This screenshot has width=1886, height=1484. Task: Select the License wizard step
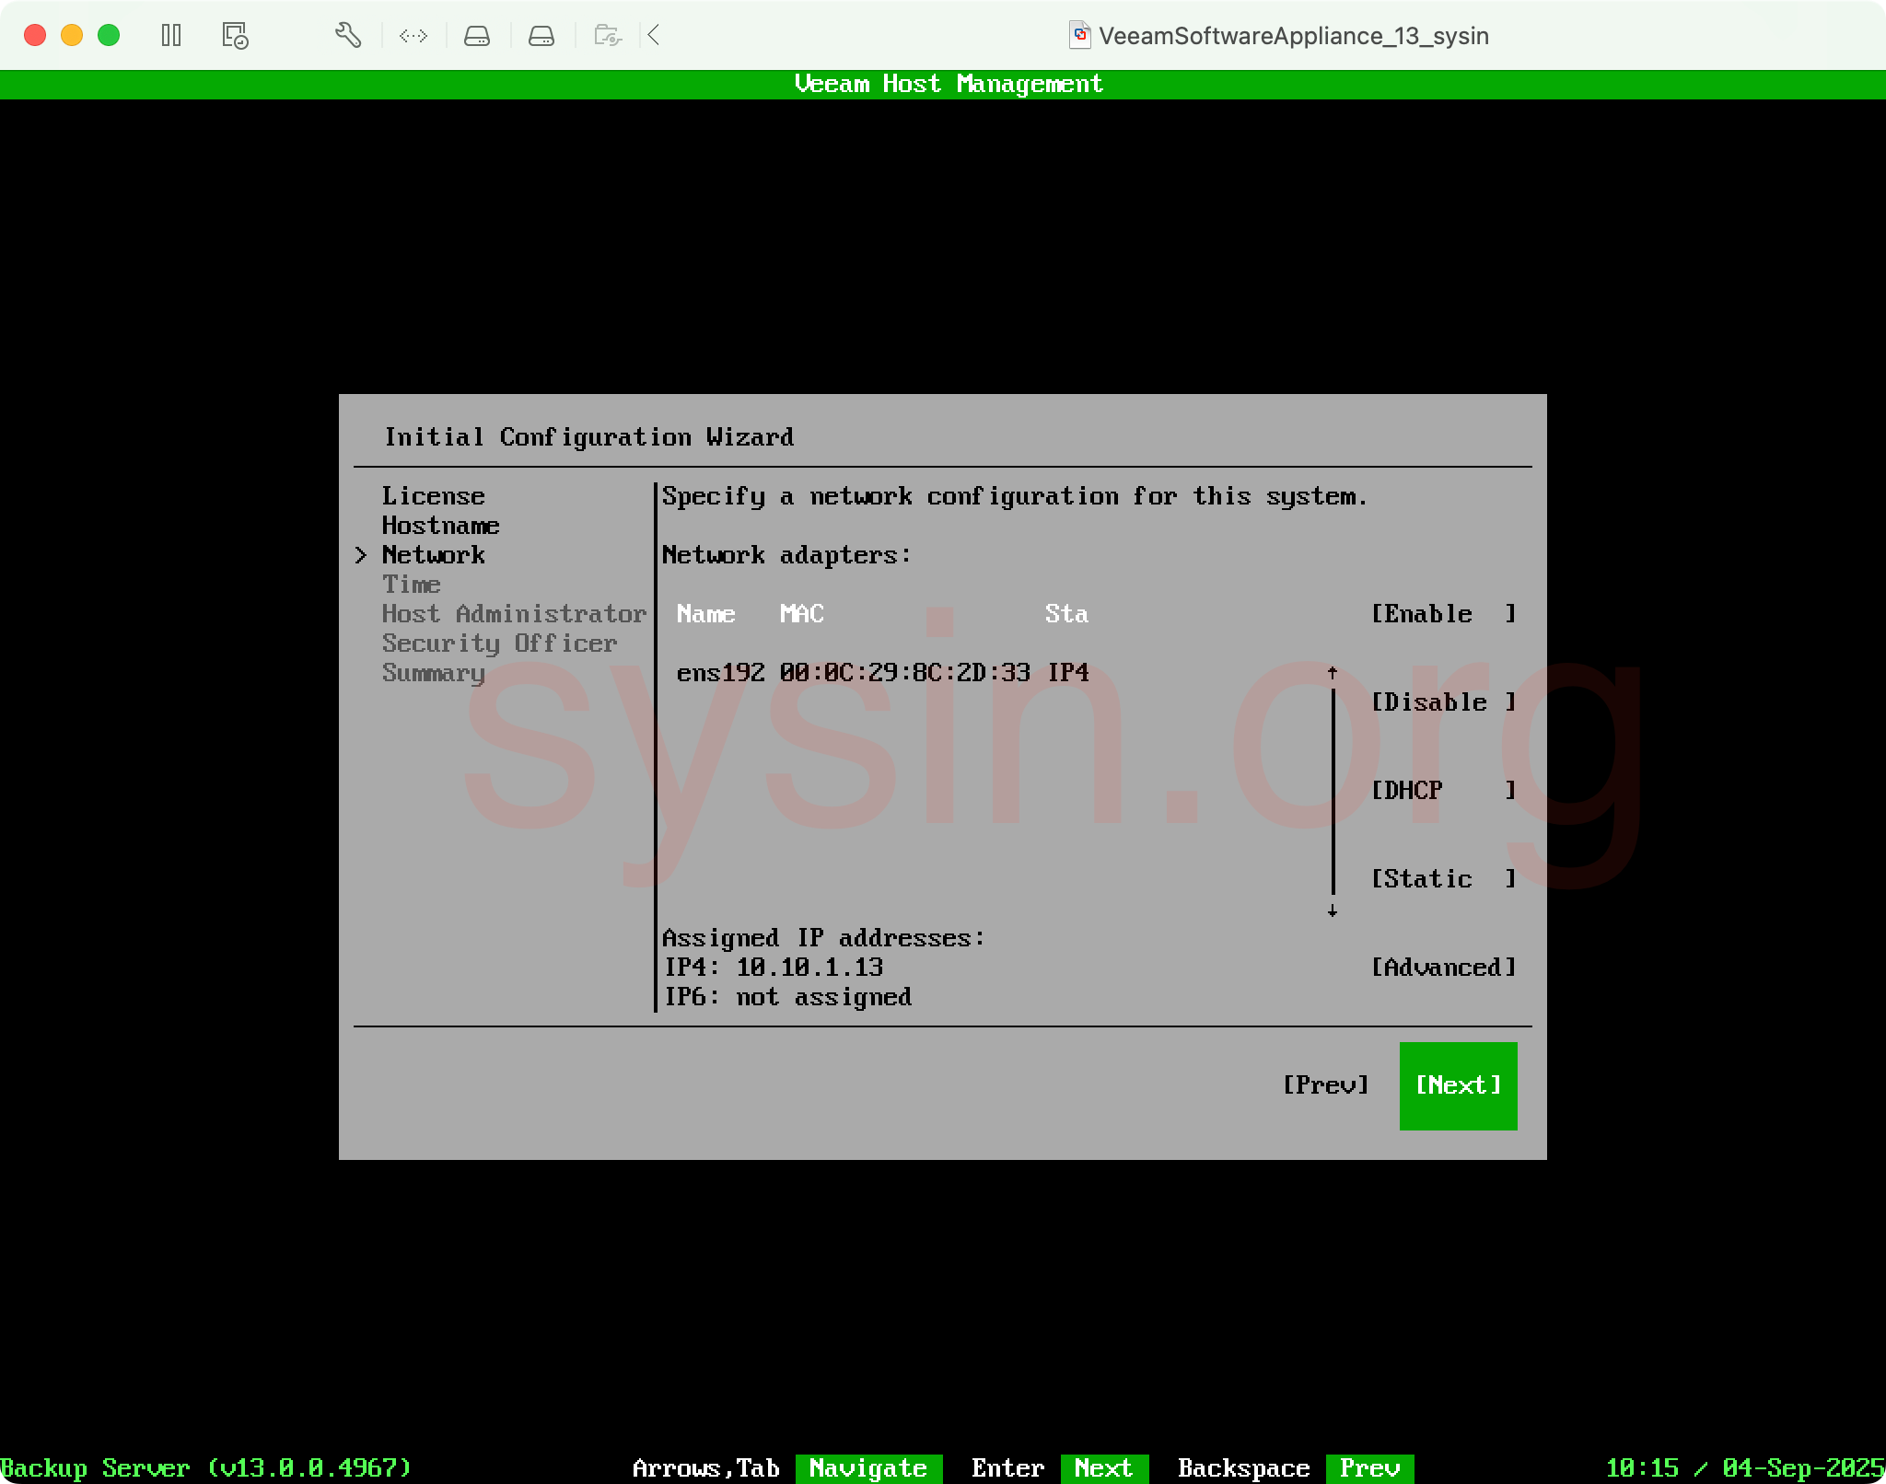[x=433, y=496]
